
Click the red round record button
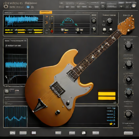pos(52,31)
